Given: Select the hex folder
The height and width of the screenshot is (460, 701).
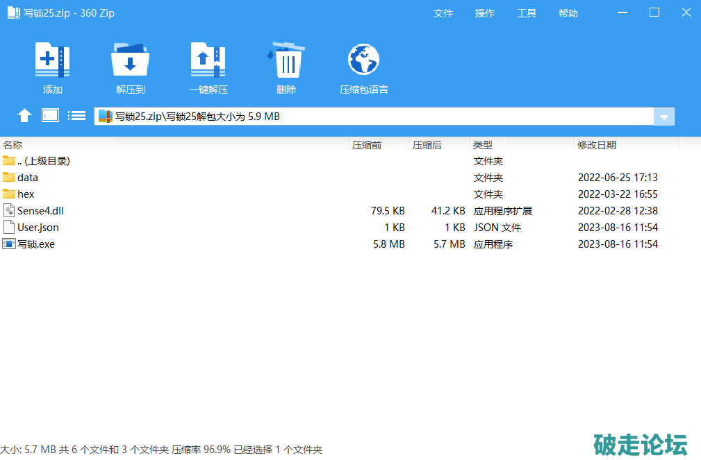Looking at the screenshot, I should [x=26, y=194].
